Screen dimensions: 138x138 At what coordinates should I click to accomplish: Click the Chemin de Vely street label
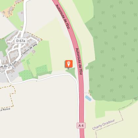(29, 49)
